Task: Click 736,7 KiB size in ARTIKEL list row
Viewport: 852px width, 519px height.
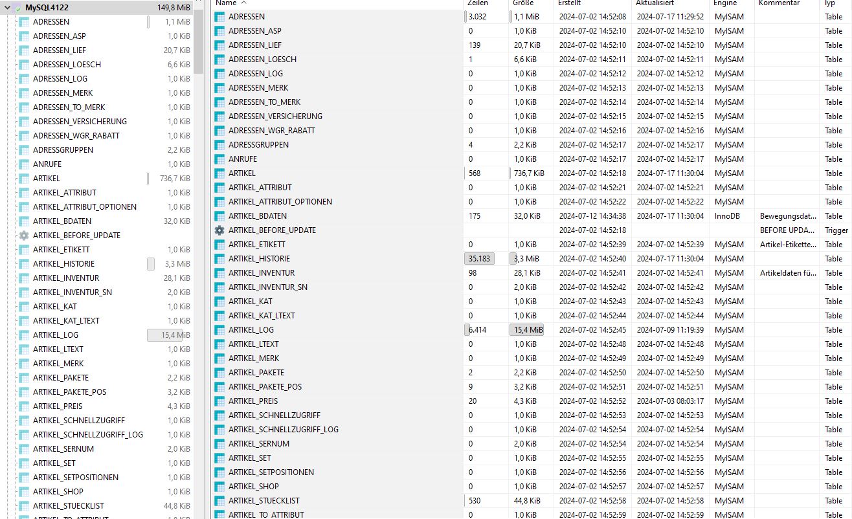Action: point(529,173)
